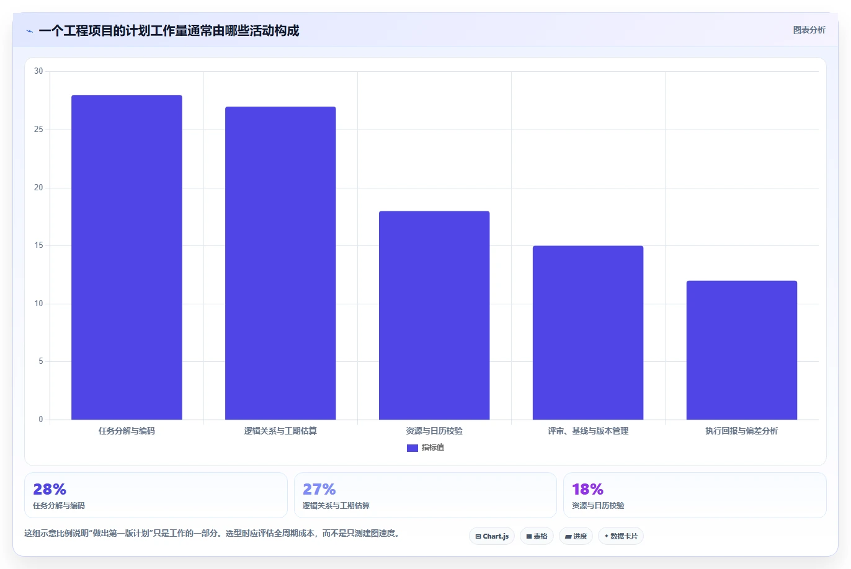Screen dimensions: 851x569
Task: Click y-axis value 15
Action: click(x=39, y=245)
